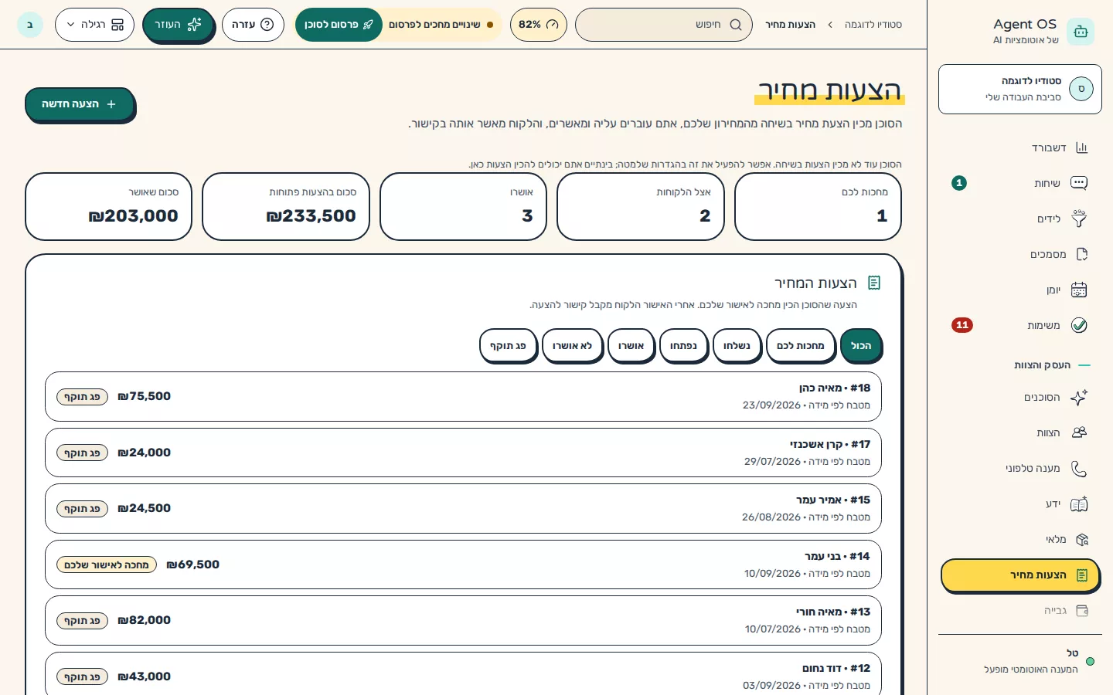Viewport: 1113px width, 695px height.
Task: Filter proposals by נפתחו tab
Action: point(683,345)
